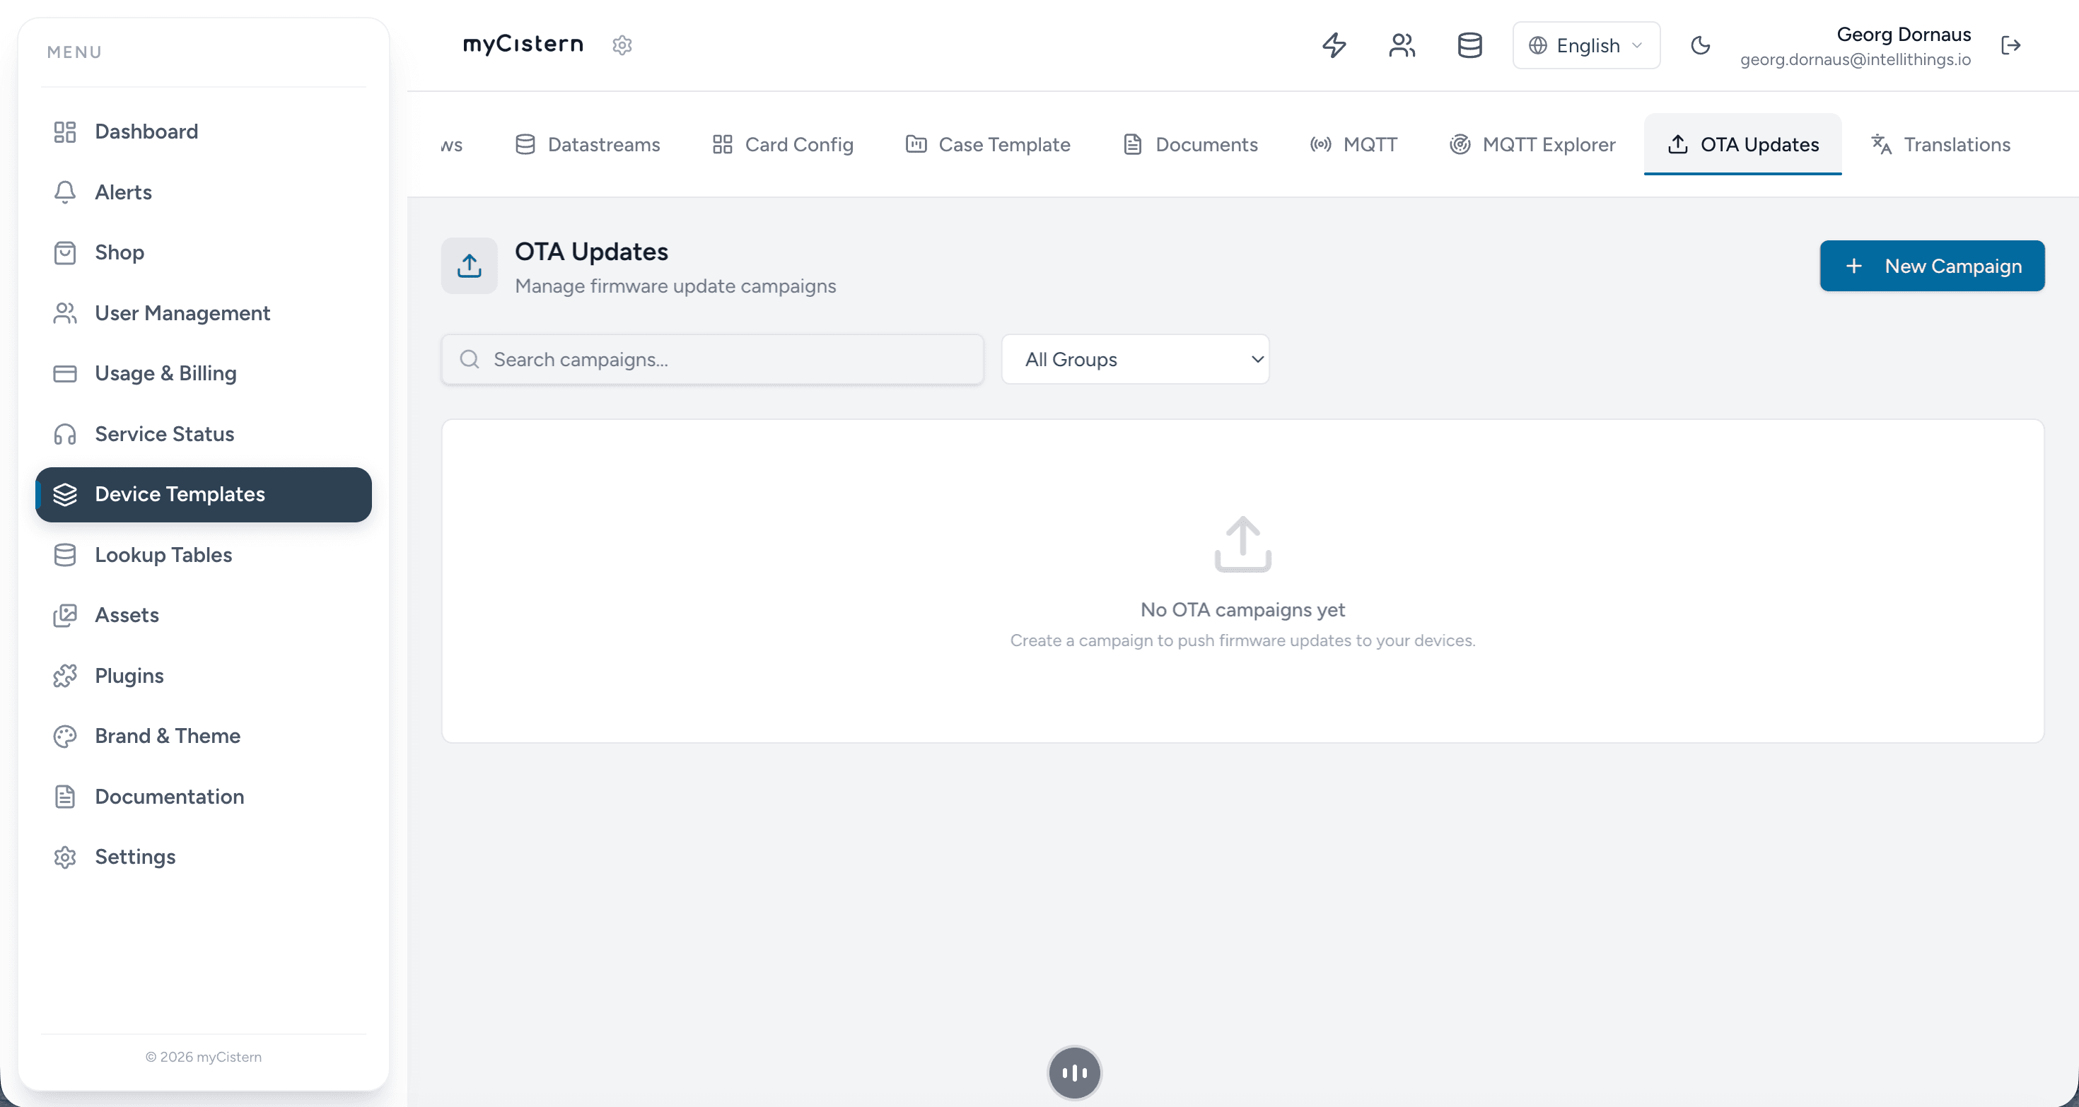This screenshot has width=2079, height=1107.
Task: Click the '© 2026 myCistern' footer text
Action: [204, 1057]
